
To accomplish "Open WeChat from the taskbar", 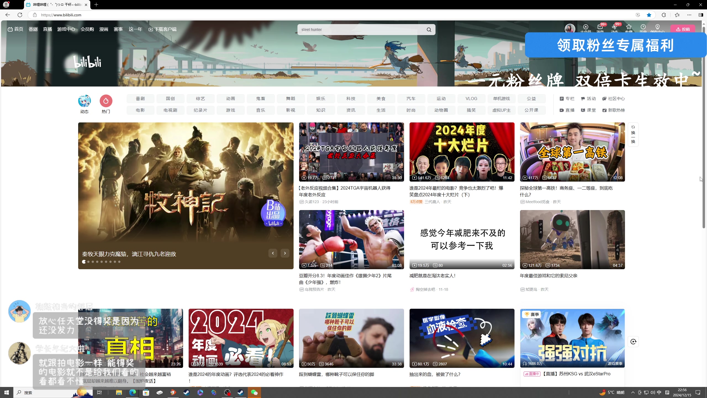I will click(x=254, y=392).
